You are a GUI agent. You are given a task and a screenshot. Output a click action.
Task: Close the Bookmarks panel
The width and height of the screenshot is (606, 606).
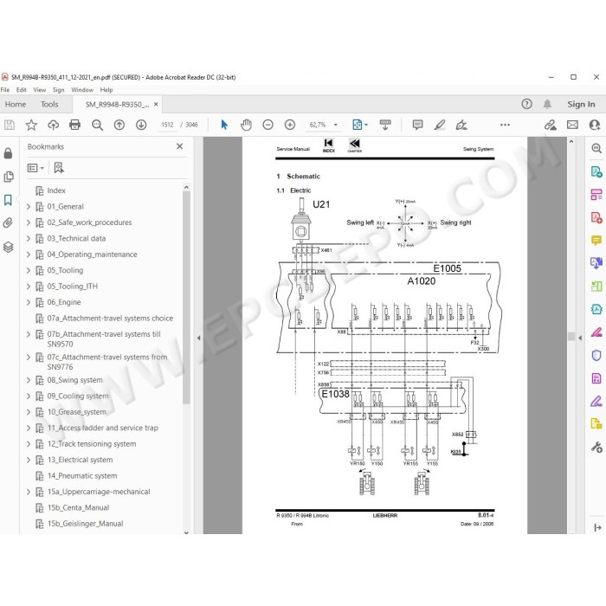pos(180,146)
